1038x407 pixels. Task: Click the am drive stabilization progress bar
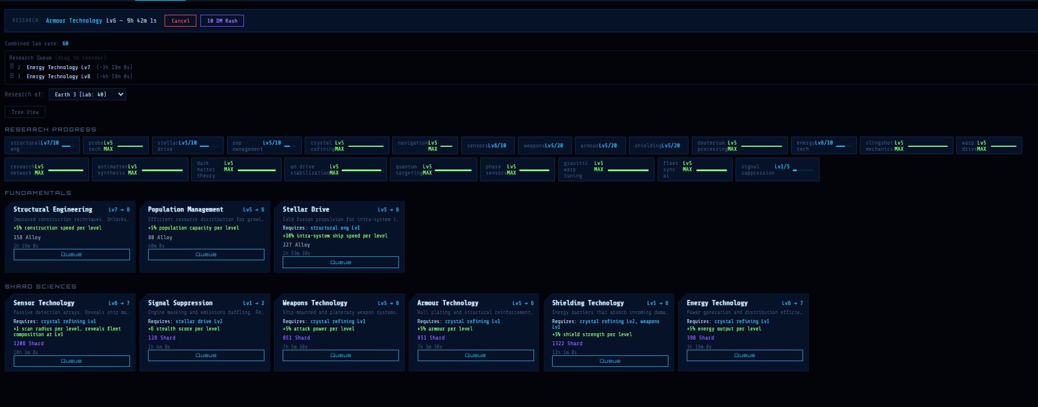[362, 170]
